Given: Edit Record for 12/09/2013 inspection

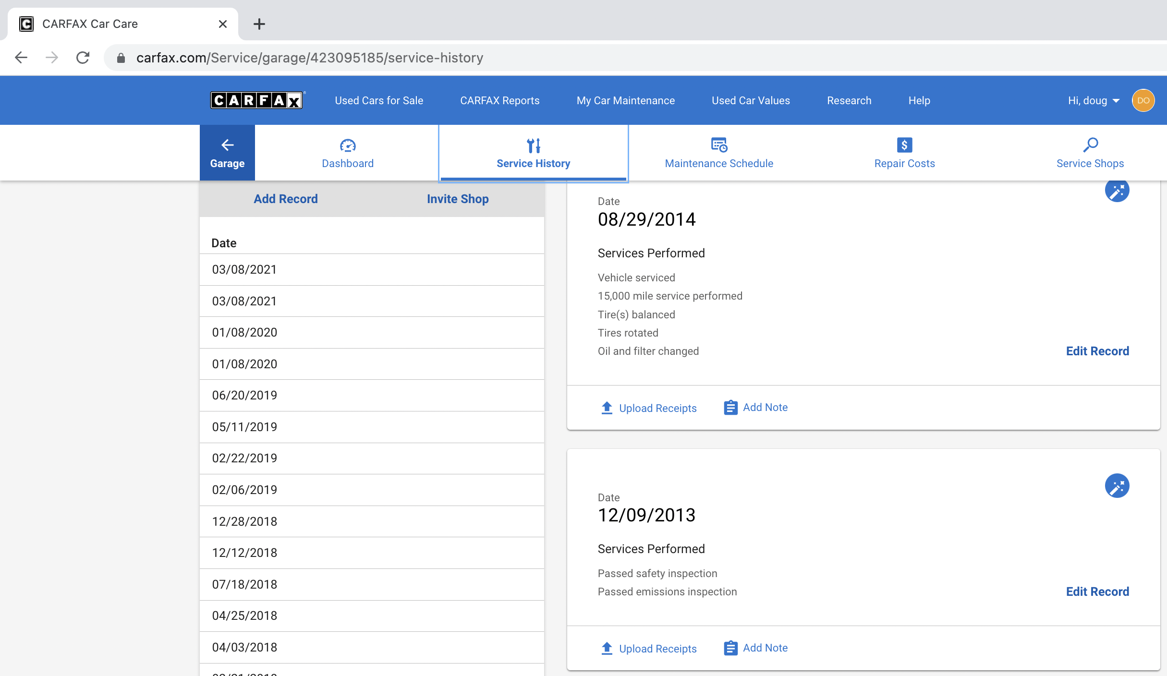Looking at the screenshot, I should [x=1097, y=591].
